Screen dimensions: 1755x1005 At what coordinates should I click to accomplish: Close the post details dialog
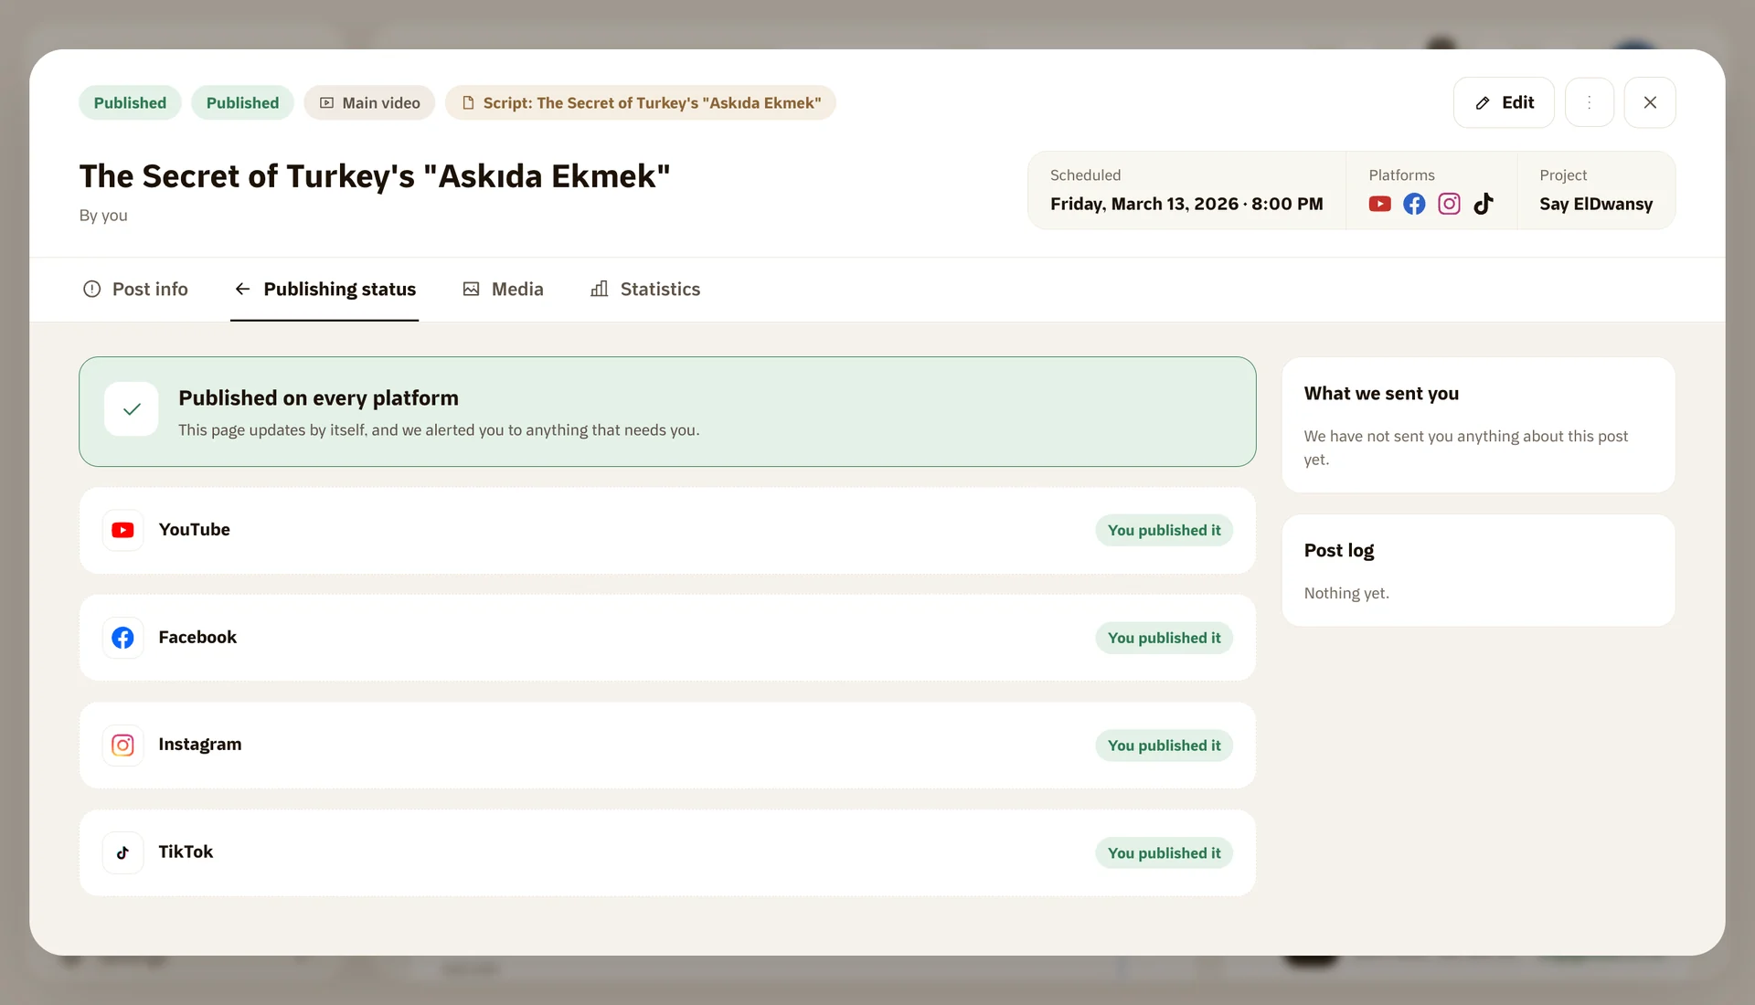(1649, 102)
